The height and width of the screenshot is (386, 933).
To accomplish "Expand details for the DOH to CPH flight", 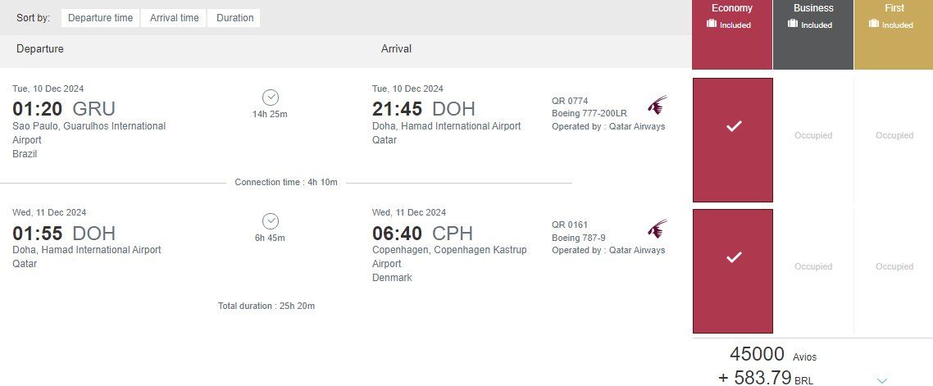I will [270, 221].
